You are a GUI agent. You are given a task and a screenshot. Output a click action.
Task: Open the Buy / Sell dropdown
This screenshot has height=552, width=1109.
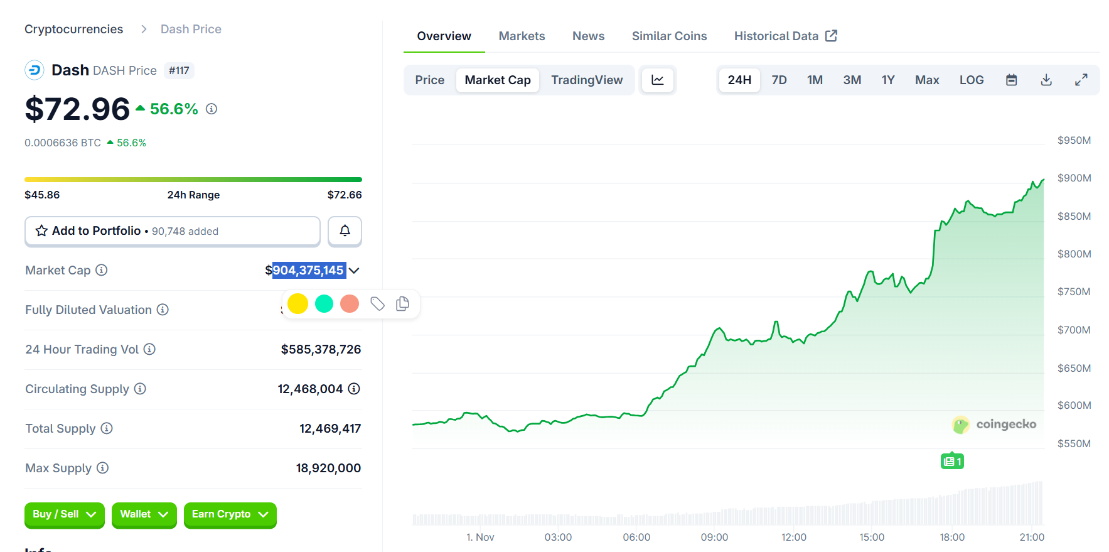pyautogui.click(x=64, y=514)
